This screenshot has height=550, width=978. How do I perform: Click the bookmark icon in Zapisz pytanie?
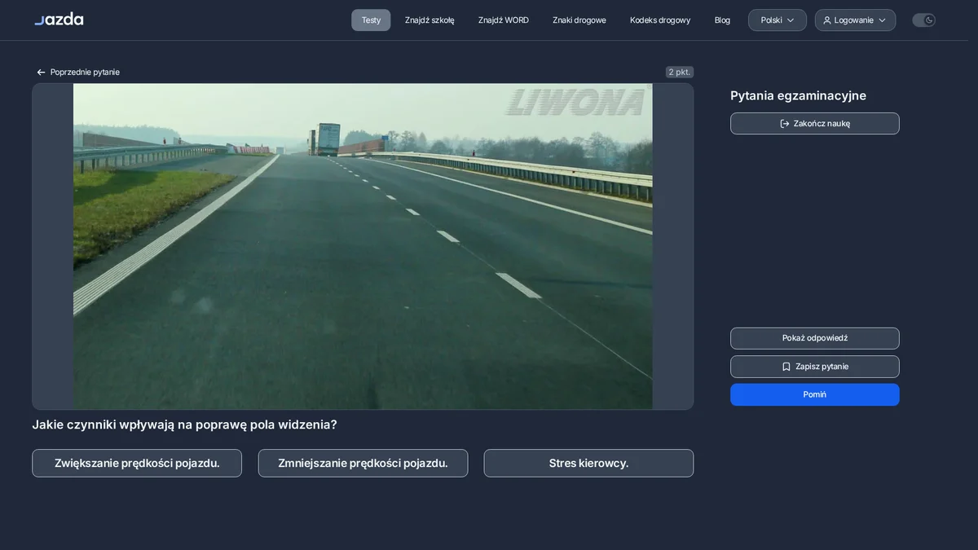(x=786, y=367)
